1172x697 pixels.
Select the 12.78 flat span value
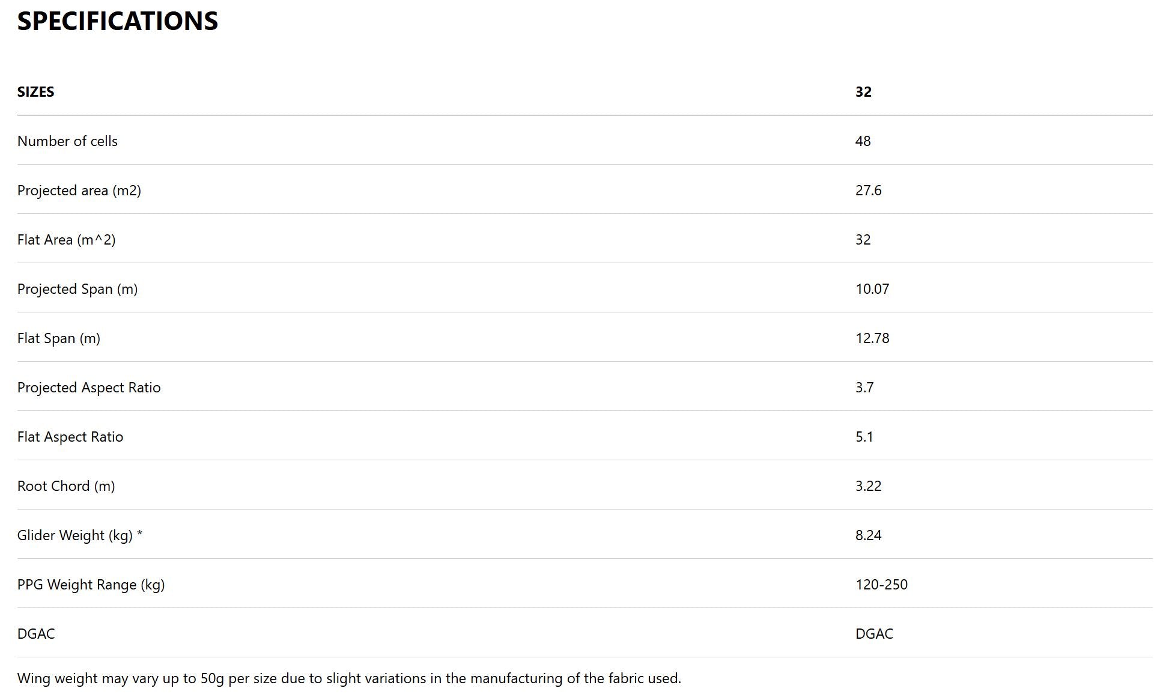pyautogui.click(x=872, y=338)
